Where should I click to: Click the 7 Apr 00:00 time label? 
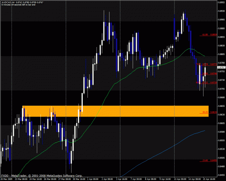pos(136,179)
